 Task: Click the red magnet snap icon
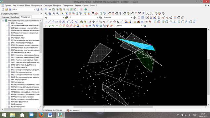tap(150, 22)
